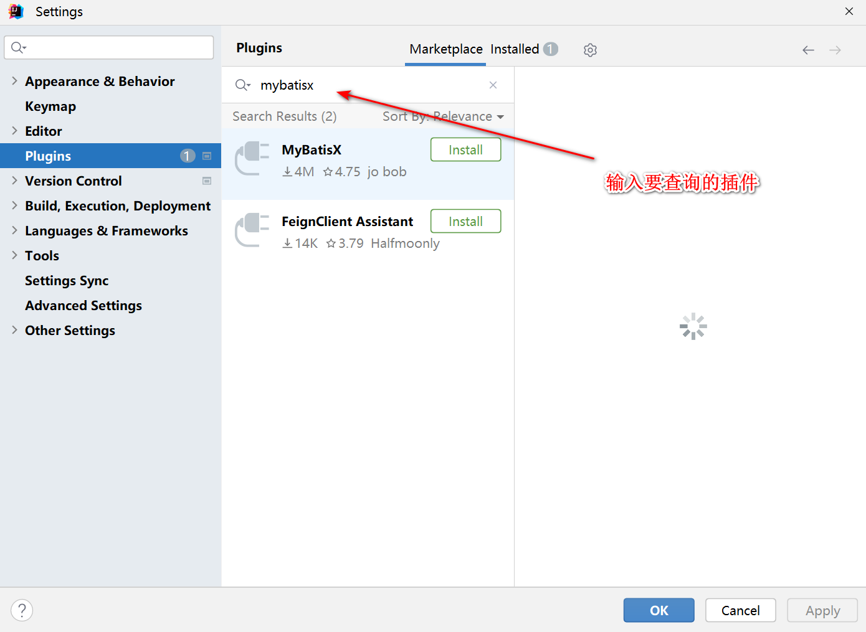Click the Search Results (2) label
Screen dimensions: 866x632
coord(285,116)
